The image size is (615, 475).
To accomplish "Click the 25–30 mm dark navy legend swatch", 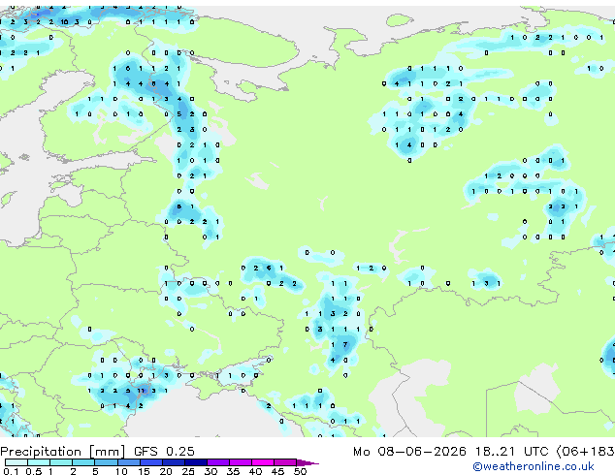I will click(196, 462).
